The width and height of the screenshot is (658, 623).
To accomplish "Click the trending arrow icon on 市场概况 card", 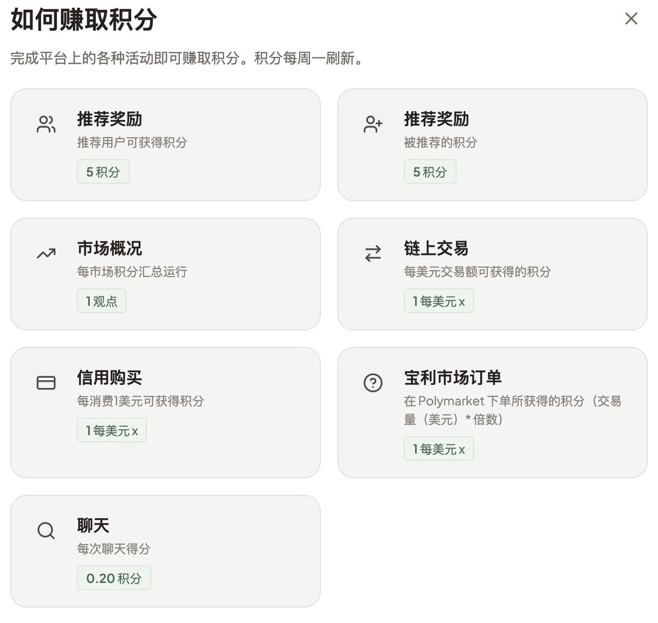I will pos(46,254).
